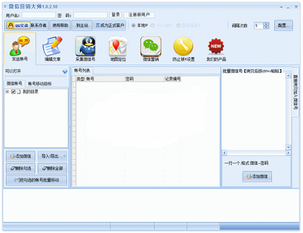
Task: Click 添加微信 button under batch paste box
Action: [x=257, y=177]
